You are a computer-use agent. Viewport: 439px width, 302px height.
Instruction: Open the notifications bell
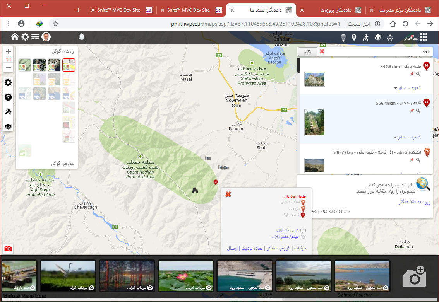(82, 37)
